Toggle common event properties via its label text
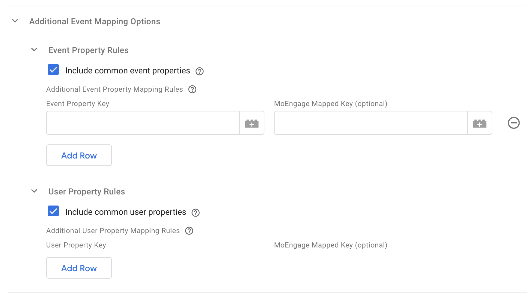Screen dimensions: 527x296 (127, 70)
